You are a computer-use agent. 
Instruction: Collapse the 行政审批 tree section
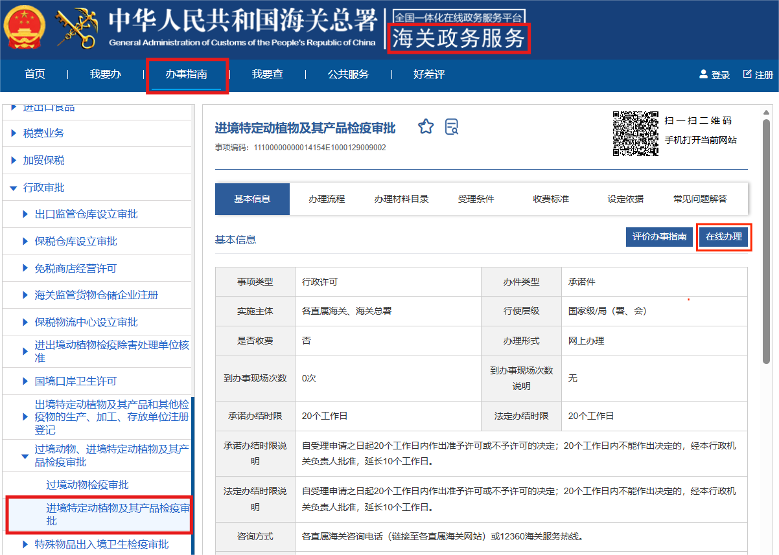pos(13,188)
